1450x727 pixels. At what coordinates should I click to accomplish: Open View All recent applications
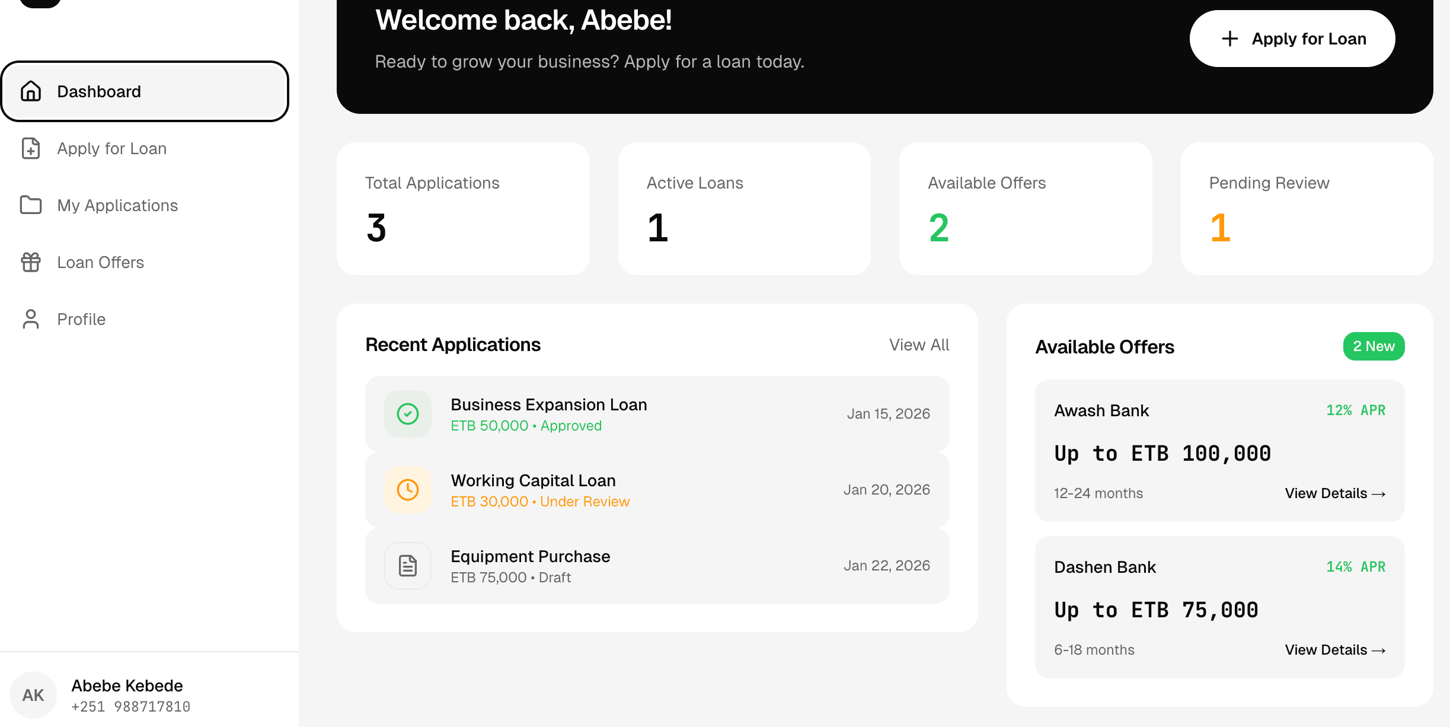pos(919,345)
